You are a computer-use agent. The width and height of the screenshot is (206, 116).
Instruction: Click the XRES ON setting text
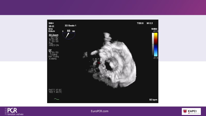click(x=54, y=45)
